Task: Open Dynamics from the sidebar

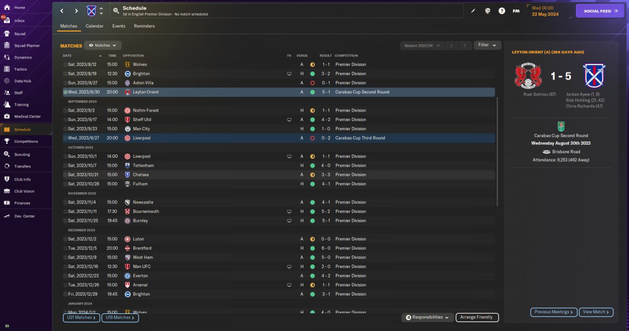Action: point(23,58)
